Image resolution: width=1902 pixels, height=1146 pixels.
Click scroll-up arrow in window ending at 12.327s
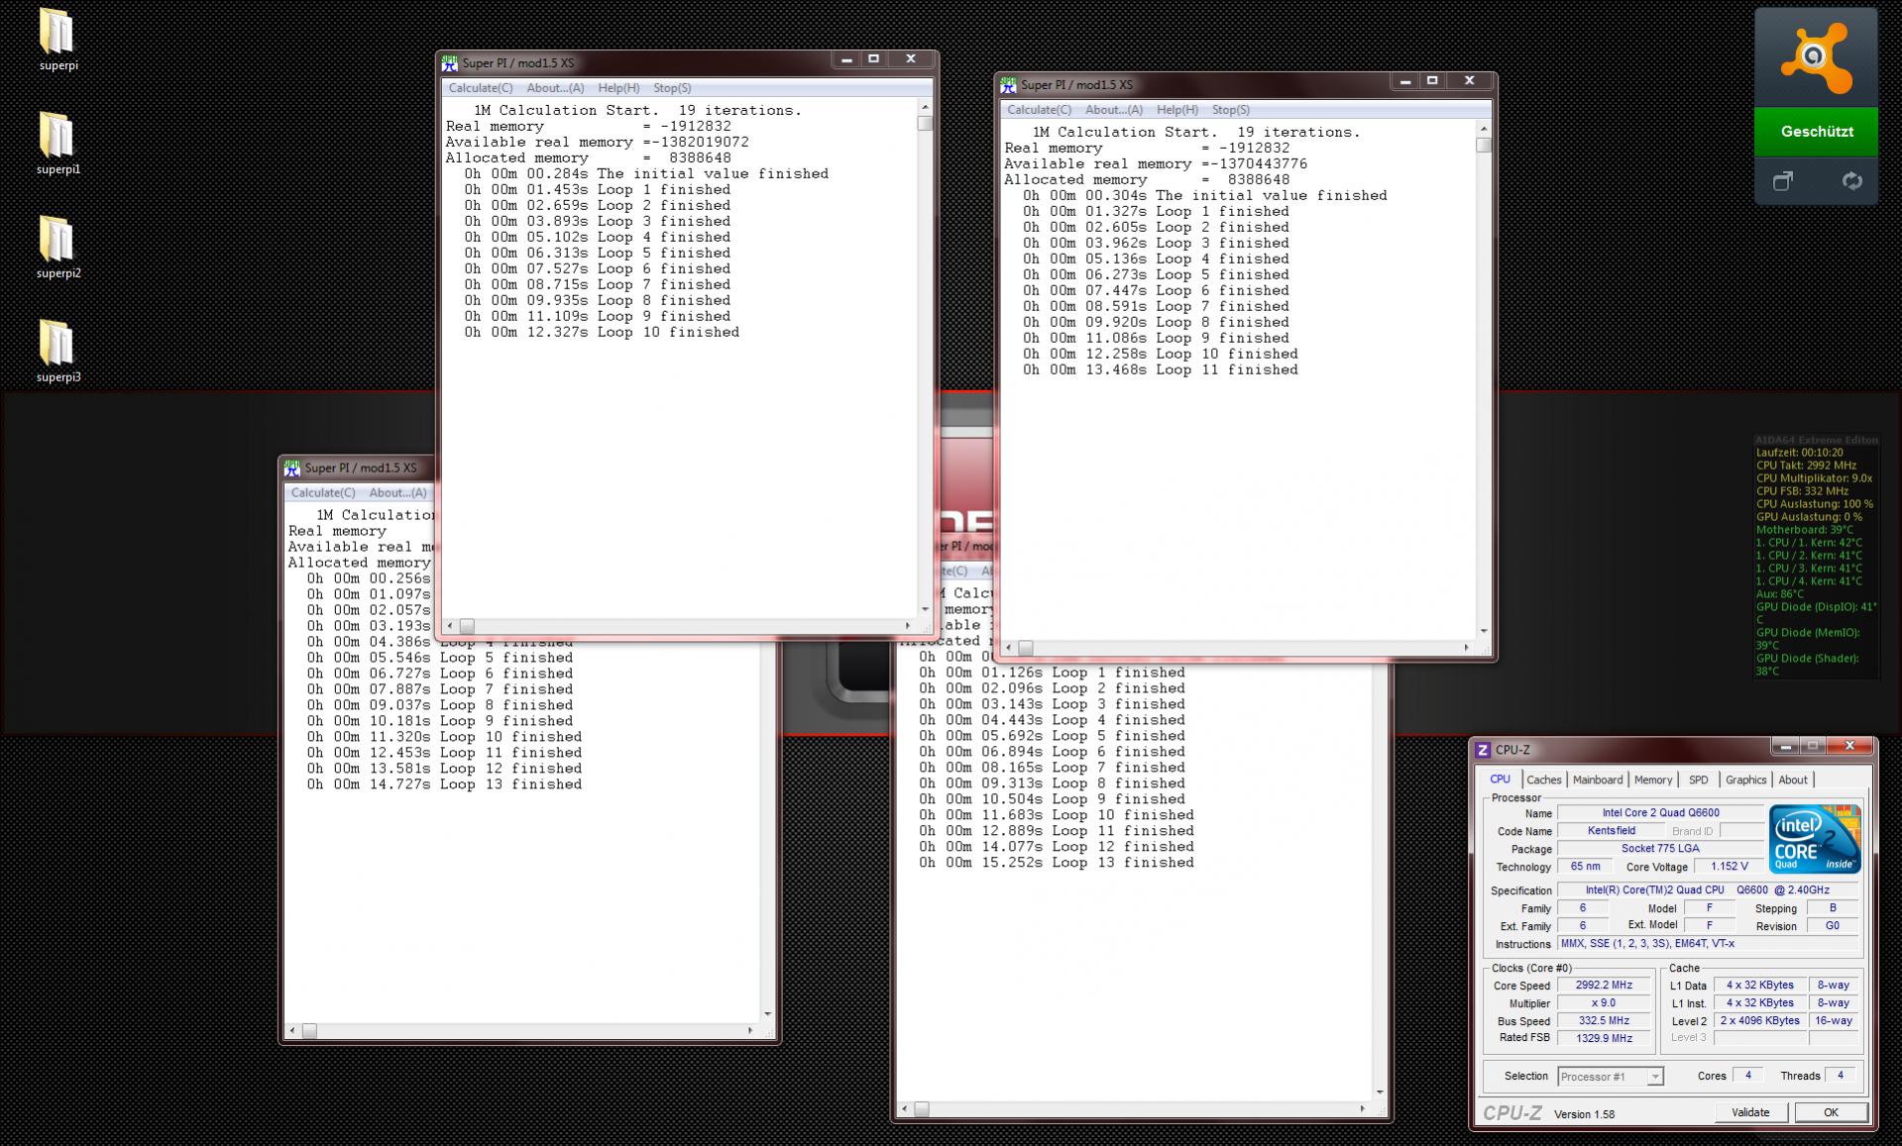(x=925, y=107)
